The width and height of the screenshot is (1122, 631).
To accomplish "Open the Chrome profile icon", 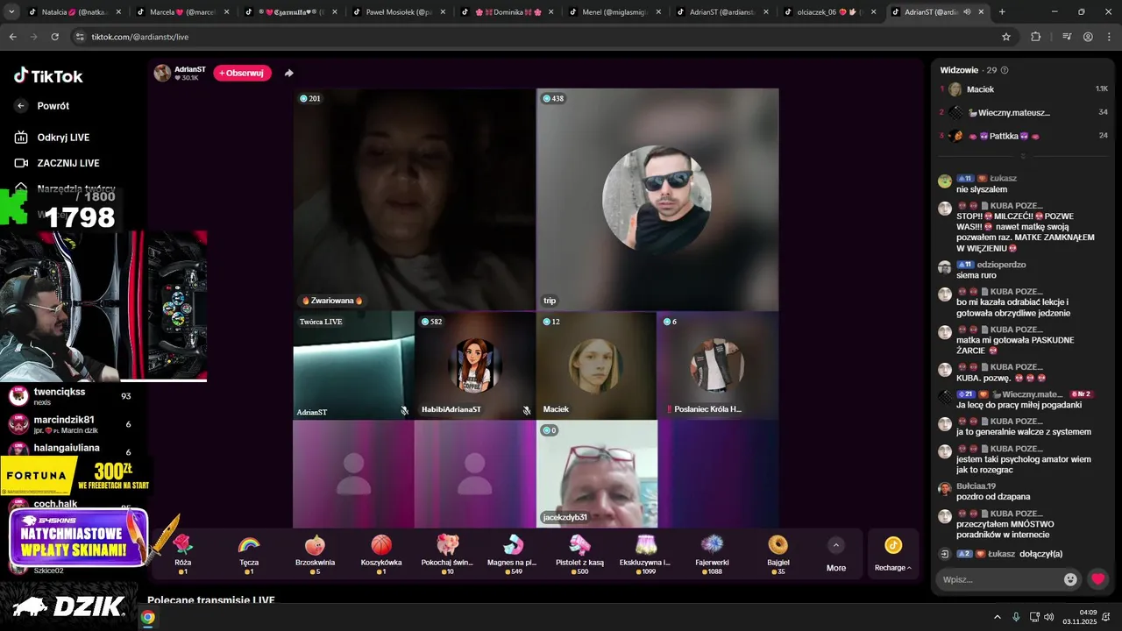I will point(1088,37).
